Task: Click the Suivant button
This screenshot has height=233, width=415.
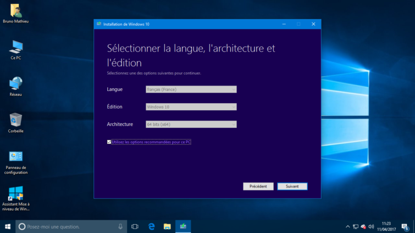Action: point(292,186)
